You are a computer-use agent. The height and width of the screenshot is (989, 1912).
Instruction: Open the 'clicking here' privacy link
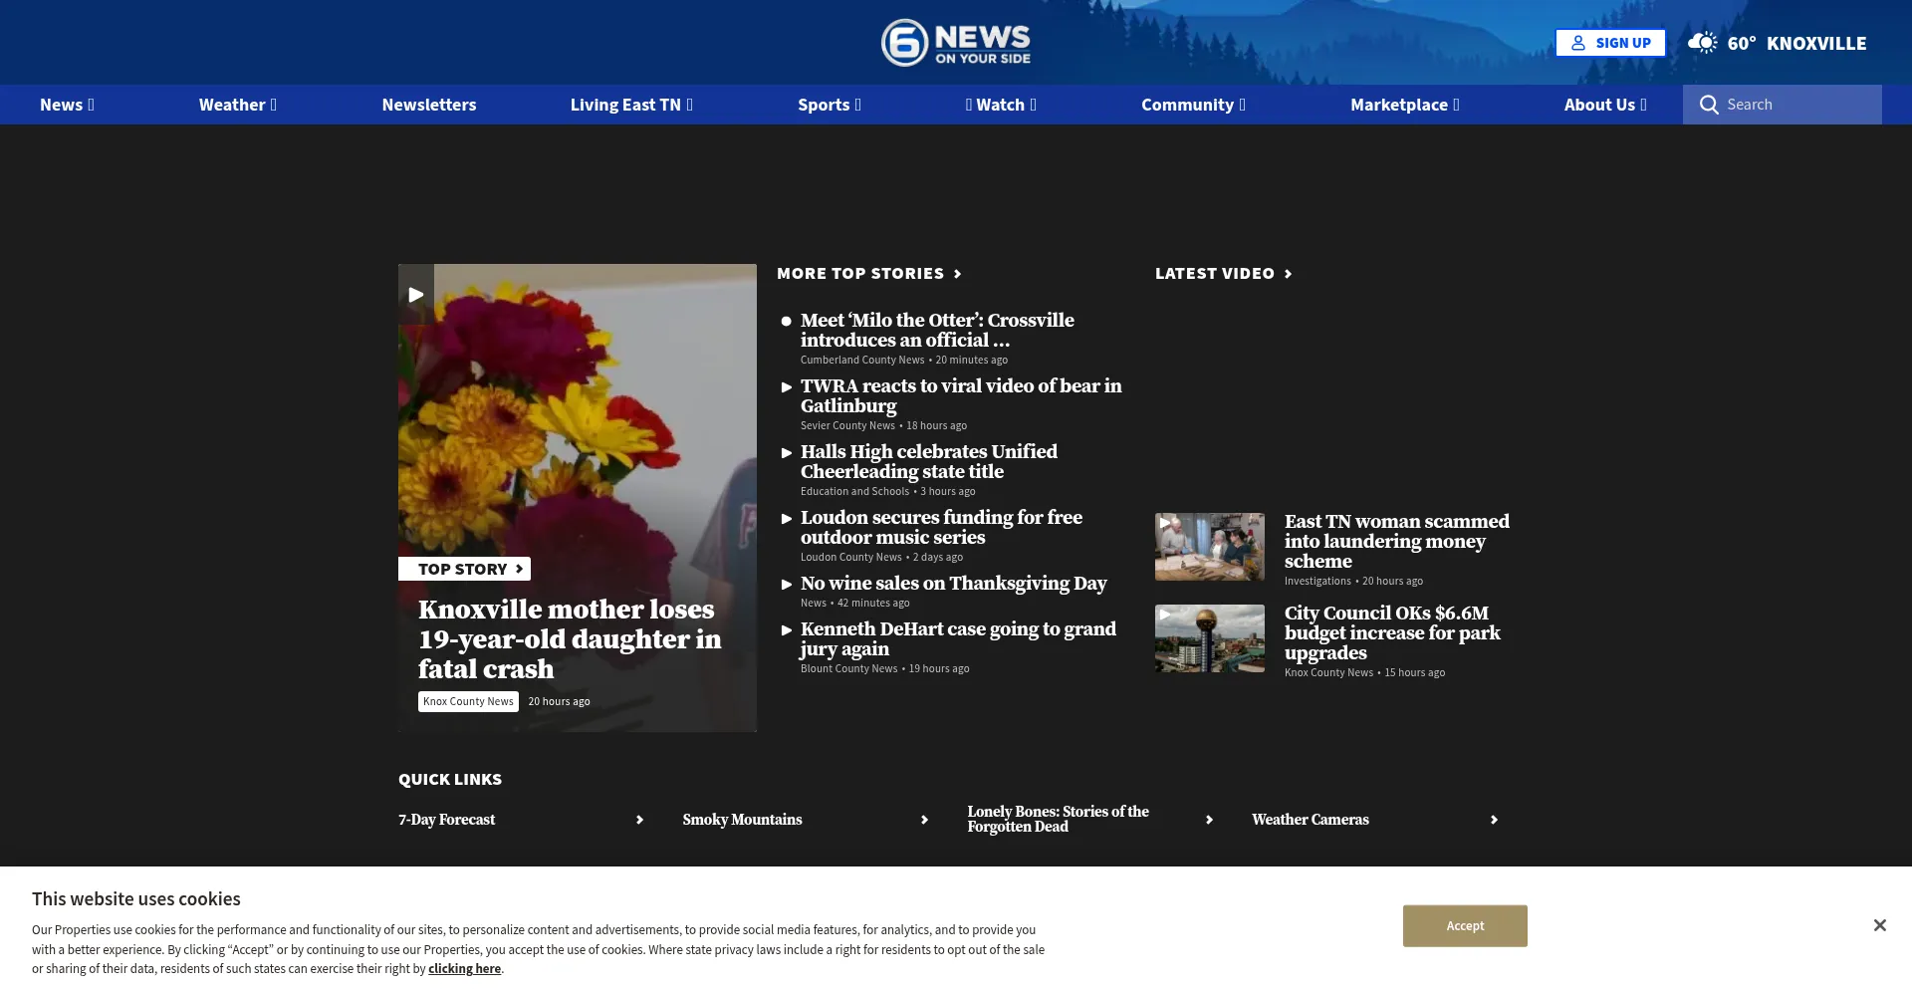click(x=464, y=969)
